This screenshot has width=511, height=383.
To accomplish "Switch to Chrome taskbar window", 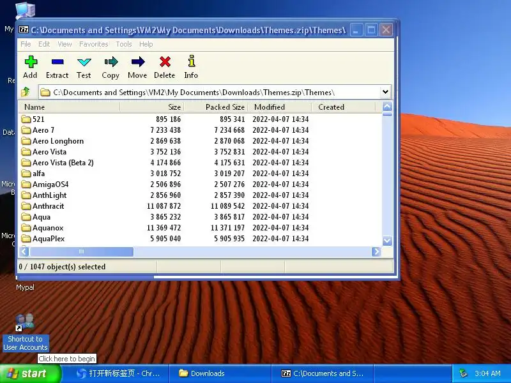I will click(x=118, y=373).
